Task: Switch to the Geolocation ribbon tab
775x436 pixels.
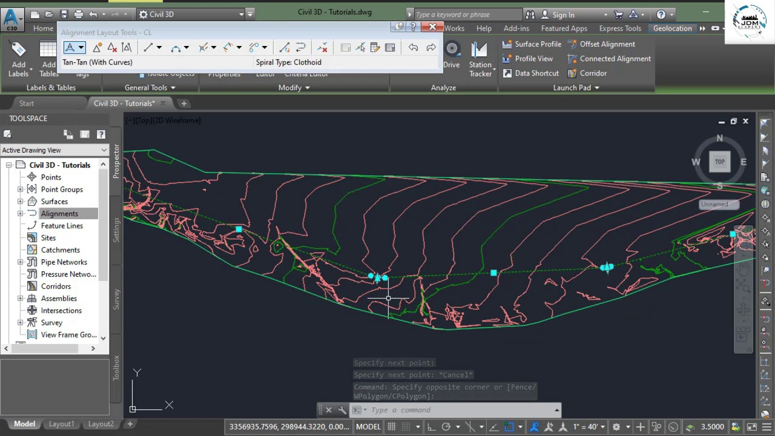Action: [x=672, y=28]
